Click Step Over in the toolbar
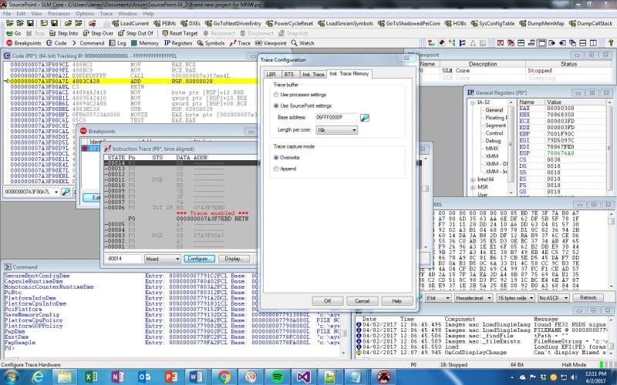This screenshot has height=385, width=617. coord(98,33)
